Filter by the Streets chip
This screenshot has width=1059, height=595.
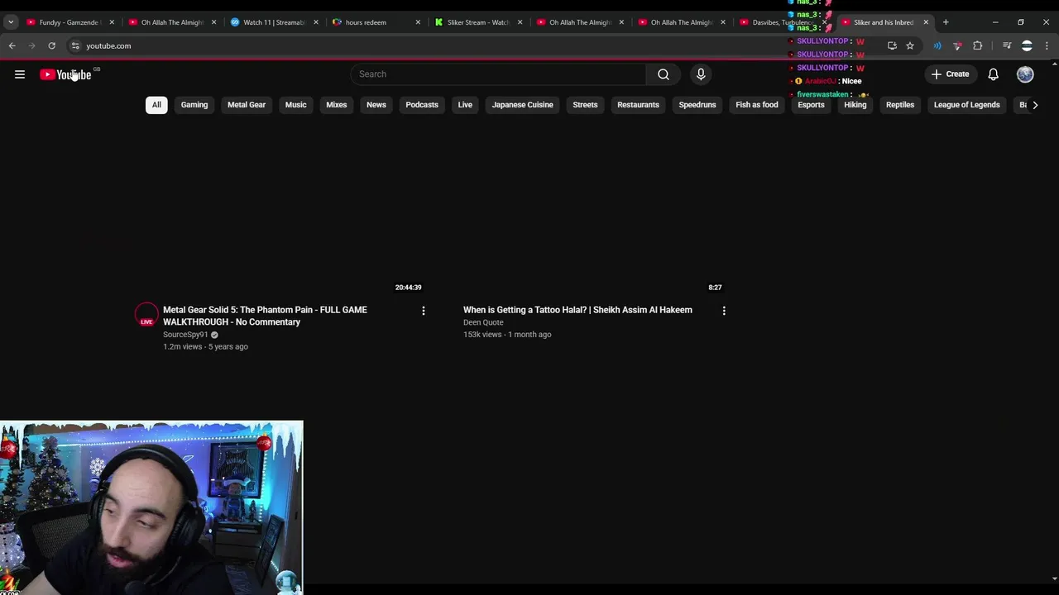(585, 105)
